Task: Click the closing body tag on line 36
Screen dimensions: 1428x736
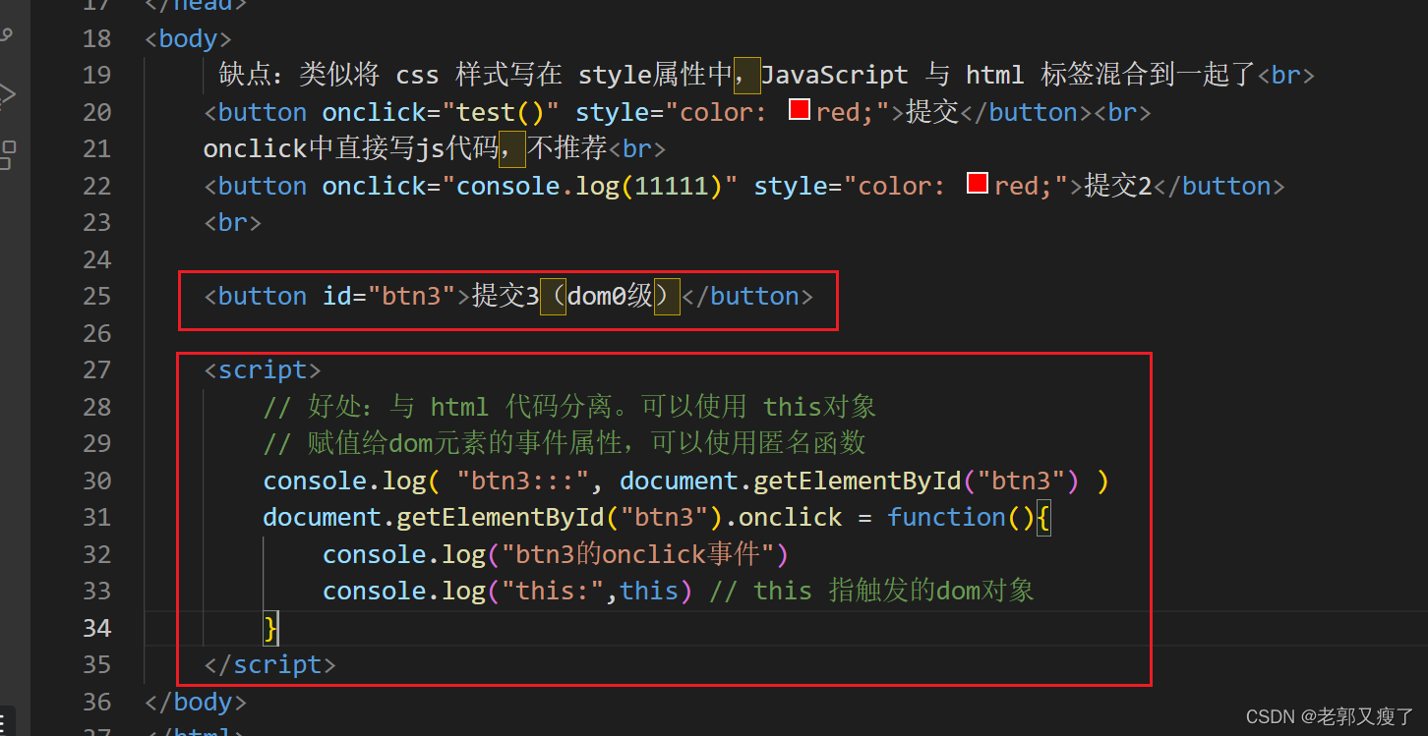Action: [x=195, y=702]
